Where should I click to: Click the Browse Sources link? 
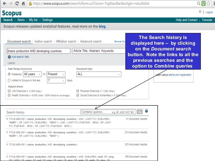[x=120, y=41]
